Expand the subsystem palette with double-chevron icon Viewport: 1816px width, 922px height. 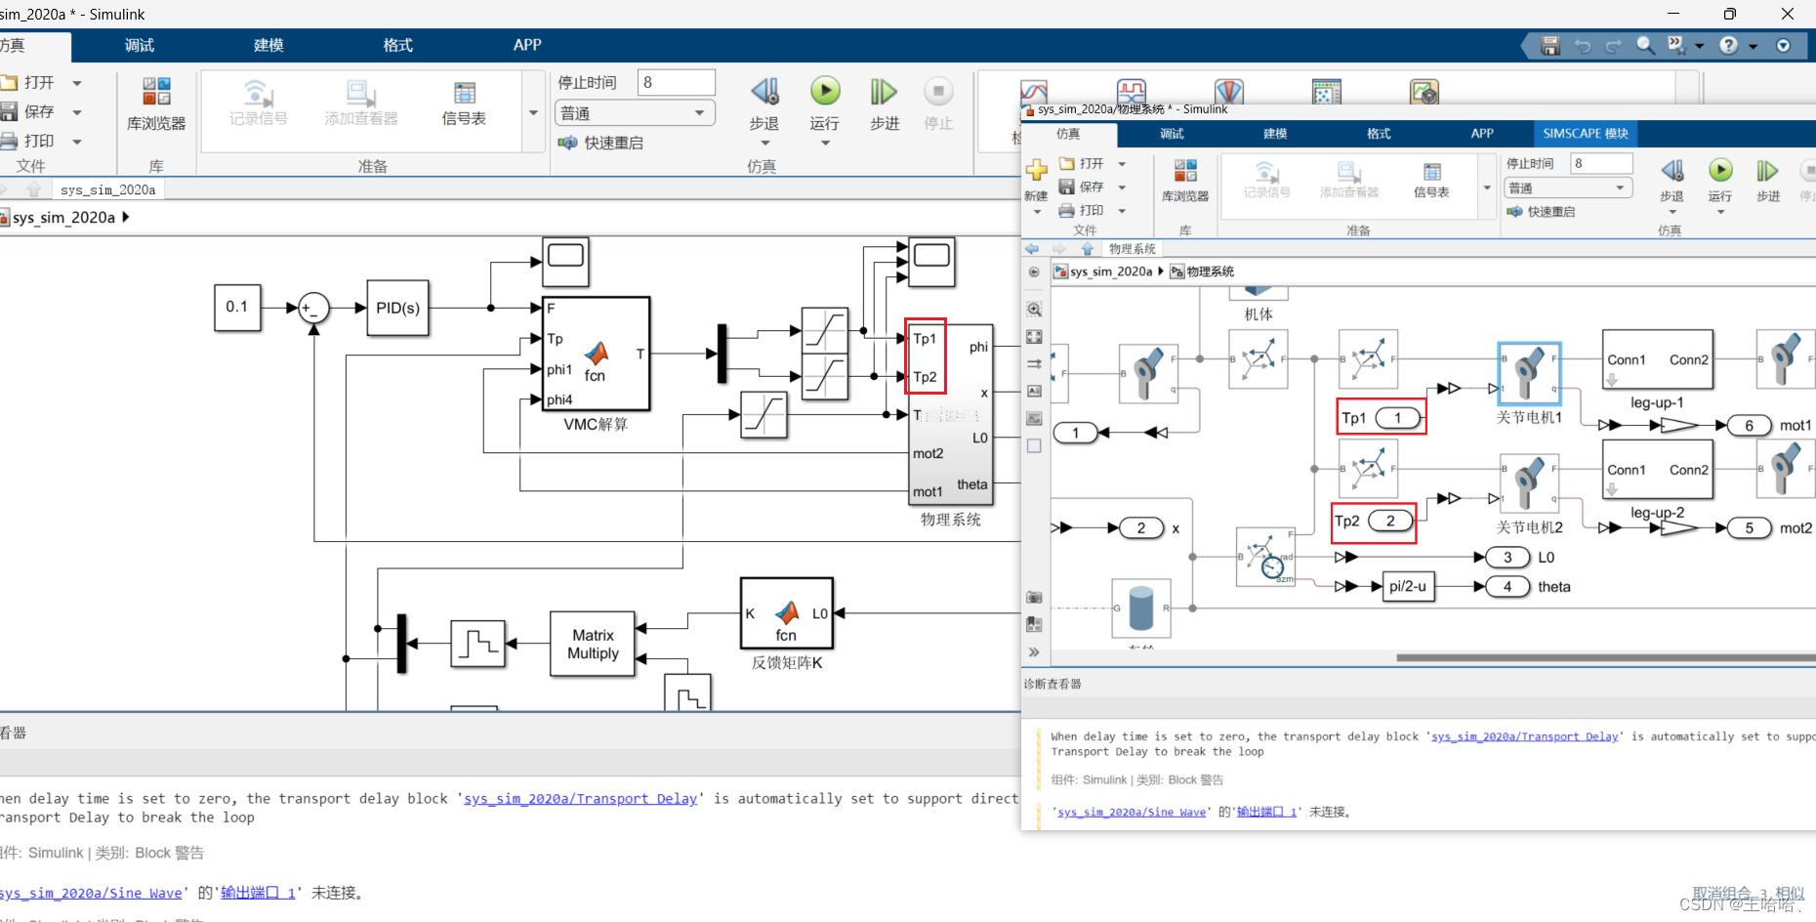[1034, 652]
